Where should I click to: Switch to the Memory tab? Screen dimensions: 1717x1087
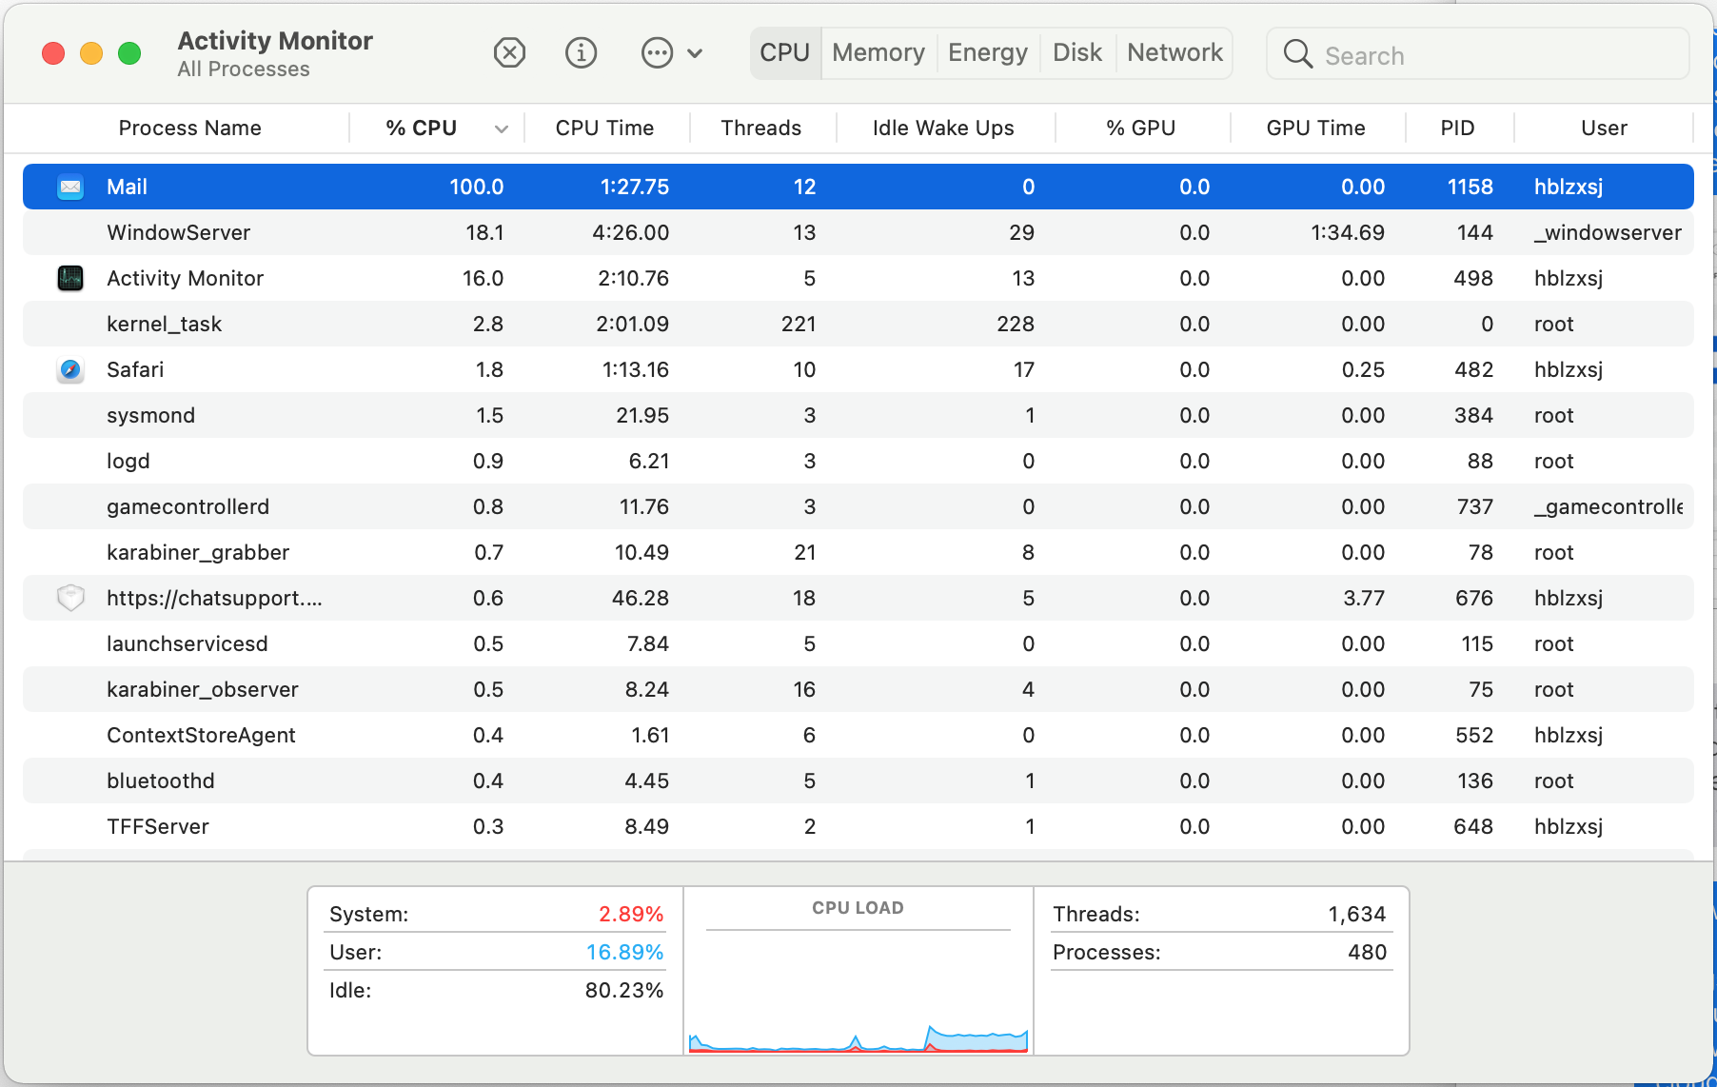(878, 52)
